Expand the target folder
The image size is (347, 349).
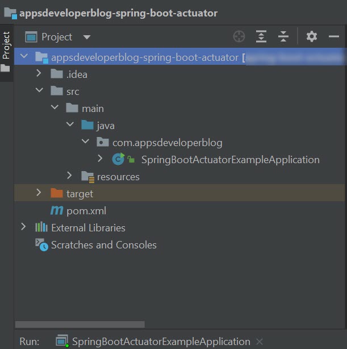point(39,193)
